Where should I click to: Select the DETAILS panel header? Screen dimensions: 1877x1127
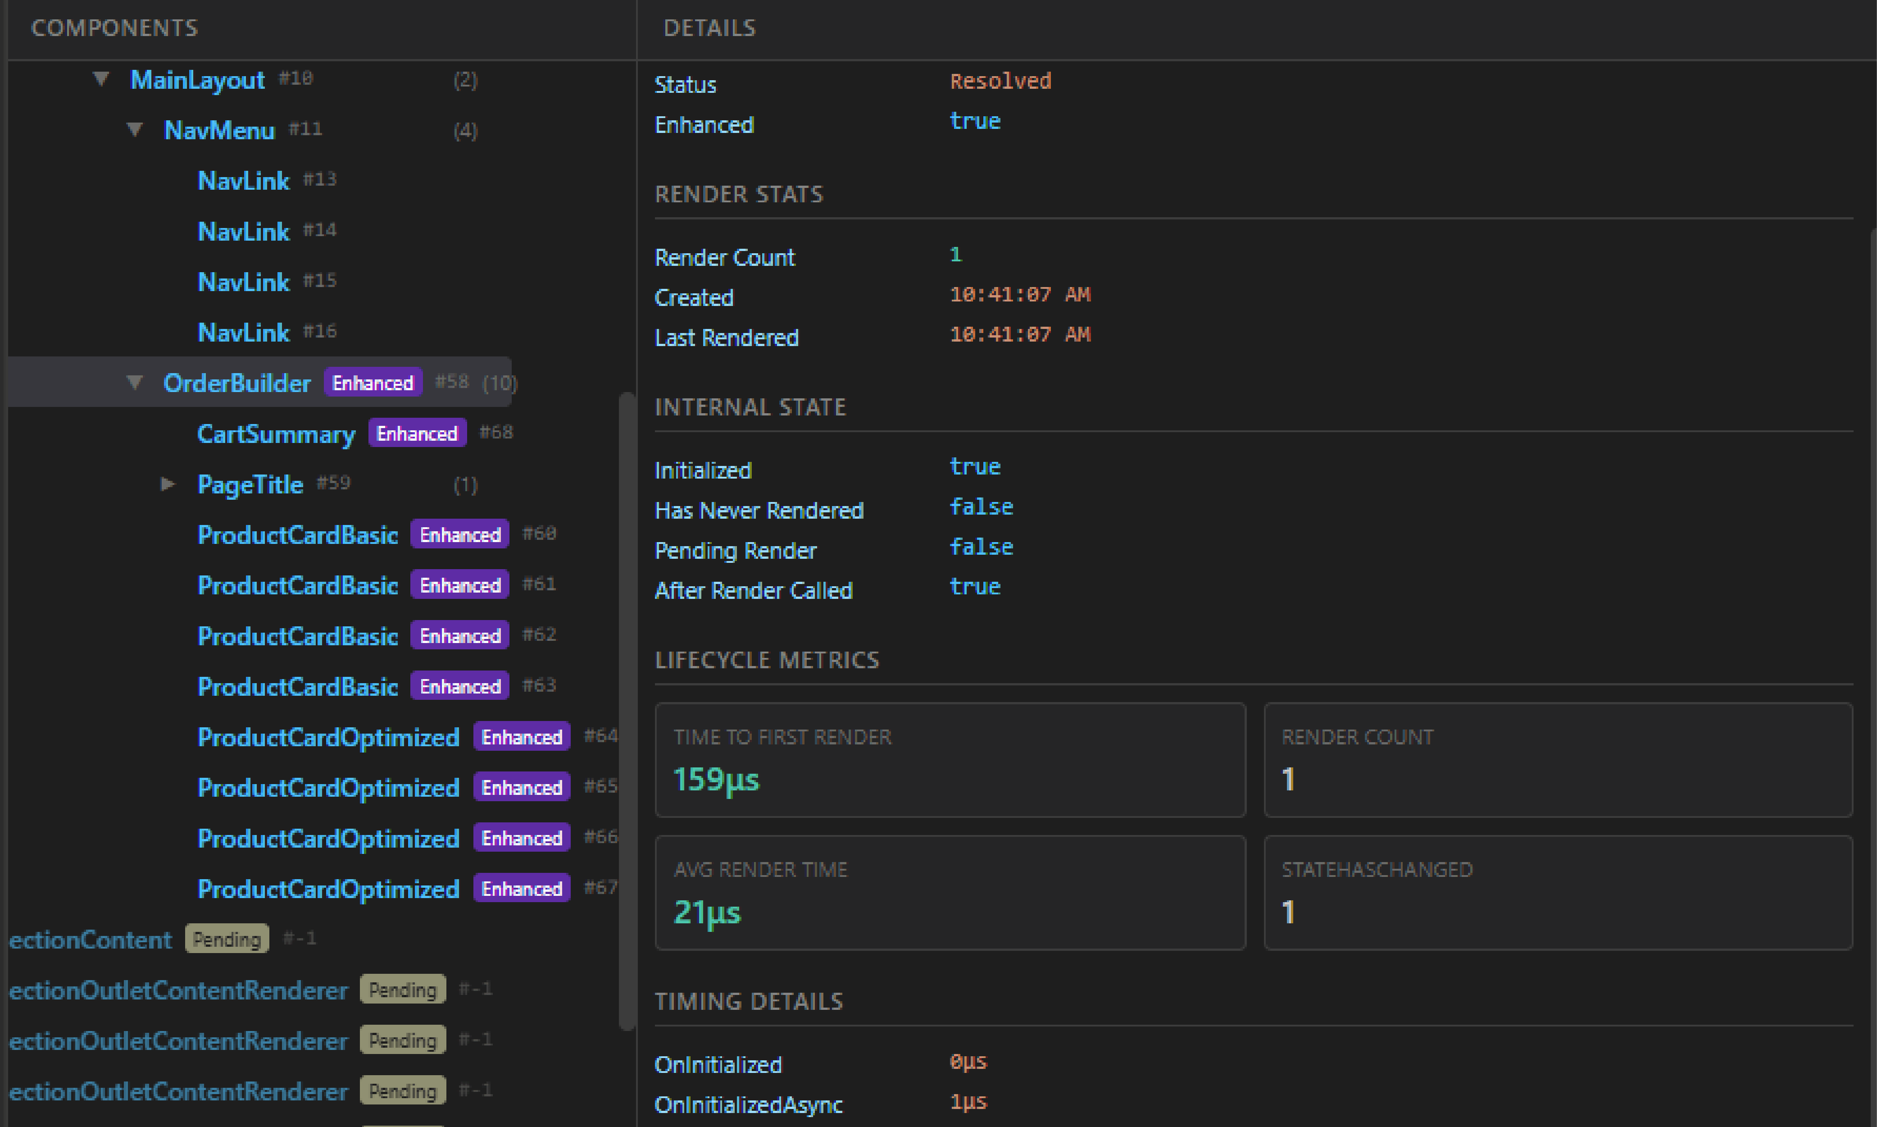(x=709, y=27)
